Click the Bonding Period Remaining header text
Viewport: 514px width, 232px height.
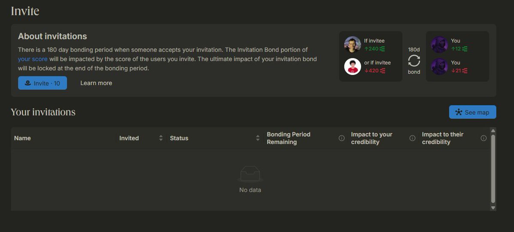tap(289, 138)
